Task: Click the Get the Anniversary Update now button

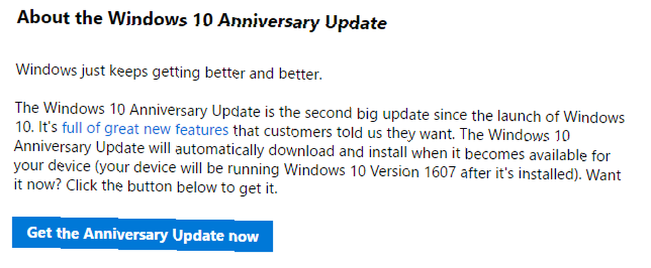Action: [143, 234]
